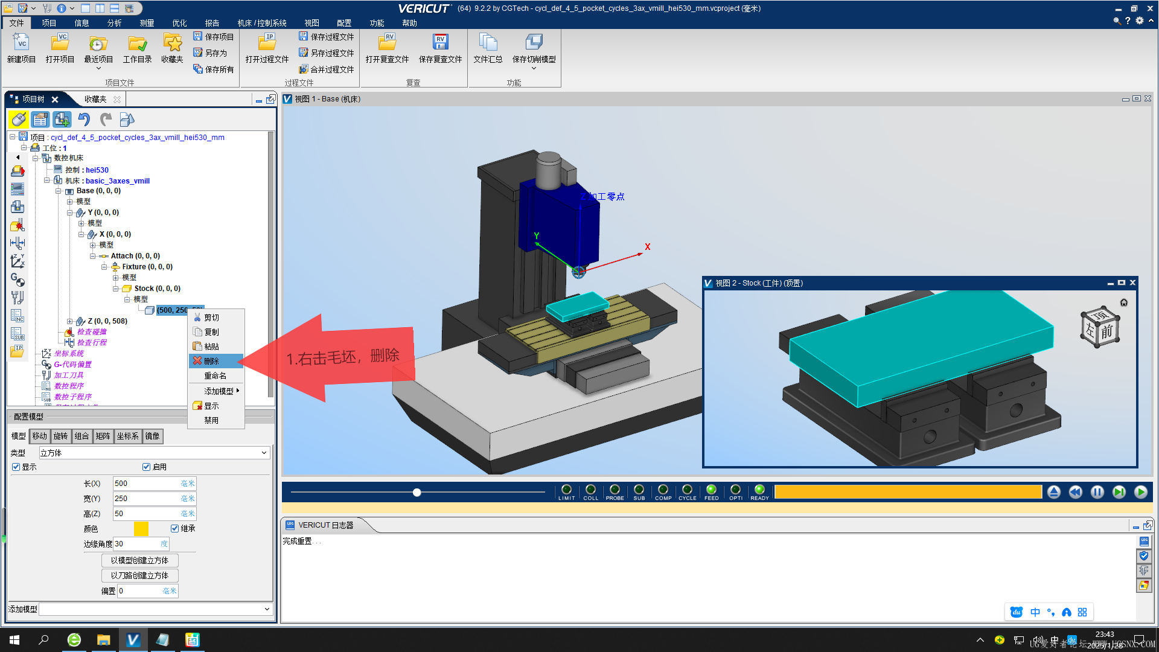Click the animation speed slider handle
Screen dimensions: 1159x652
point(417,492)
